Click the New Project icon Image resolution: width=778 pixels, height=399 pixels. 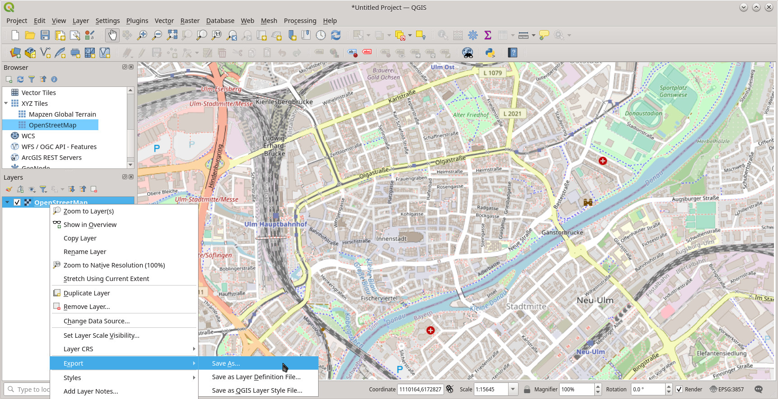(15, 35)
